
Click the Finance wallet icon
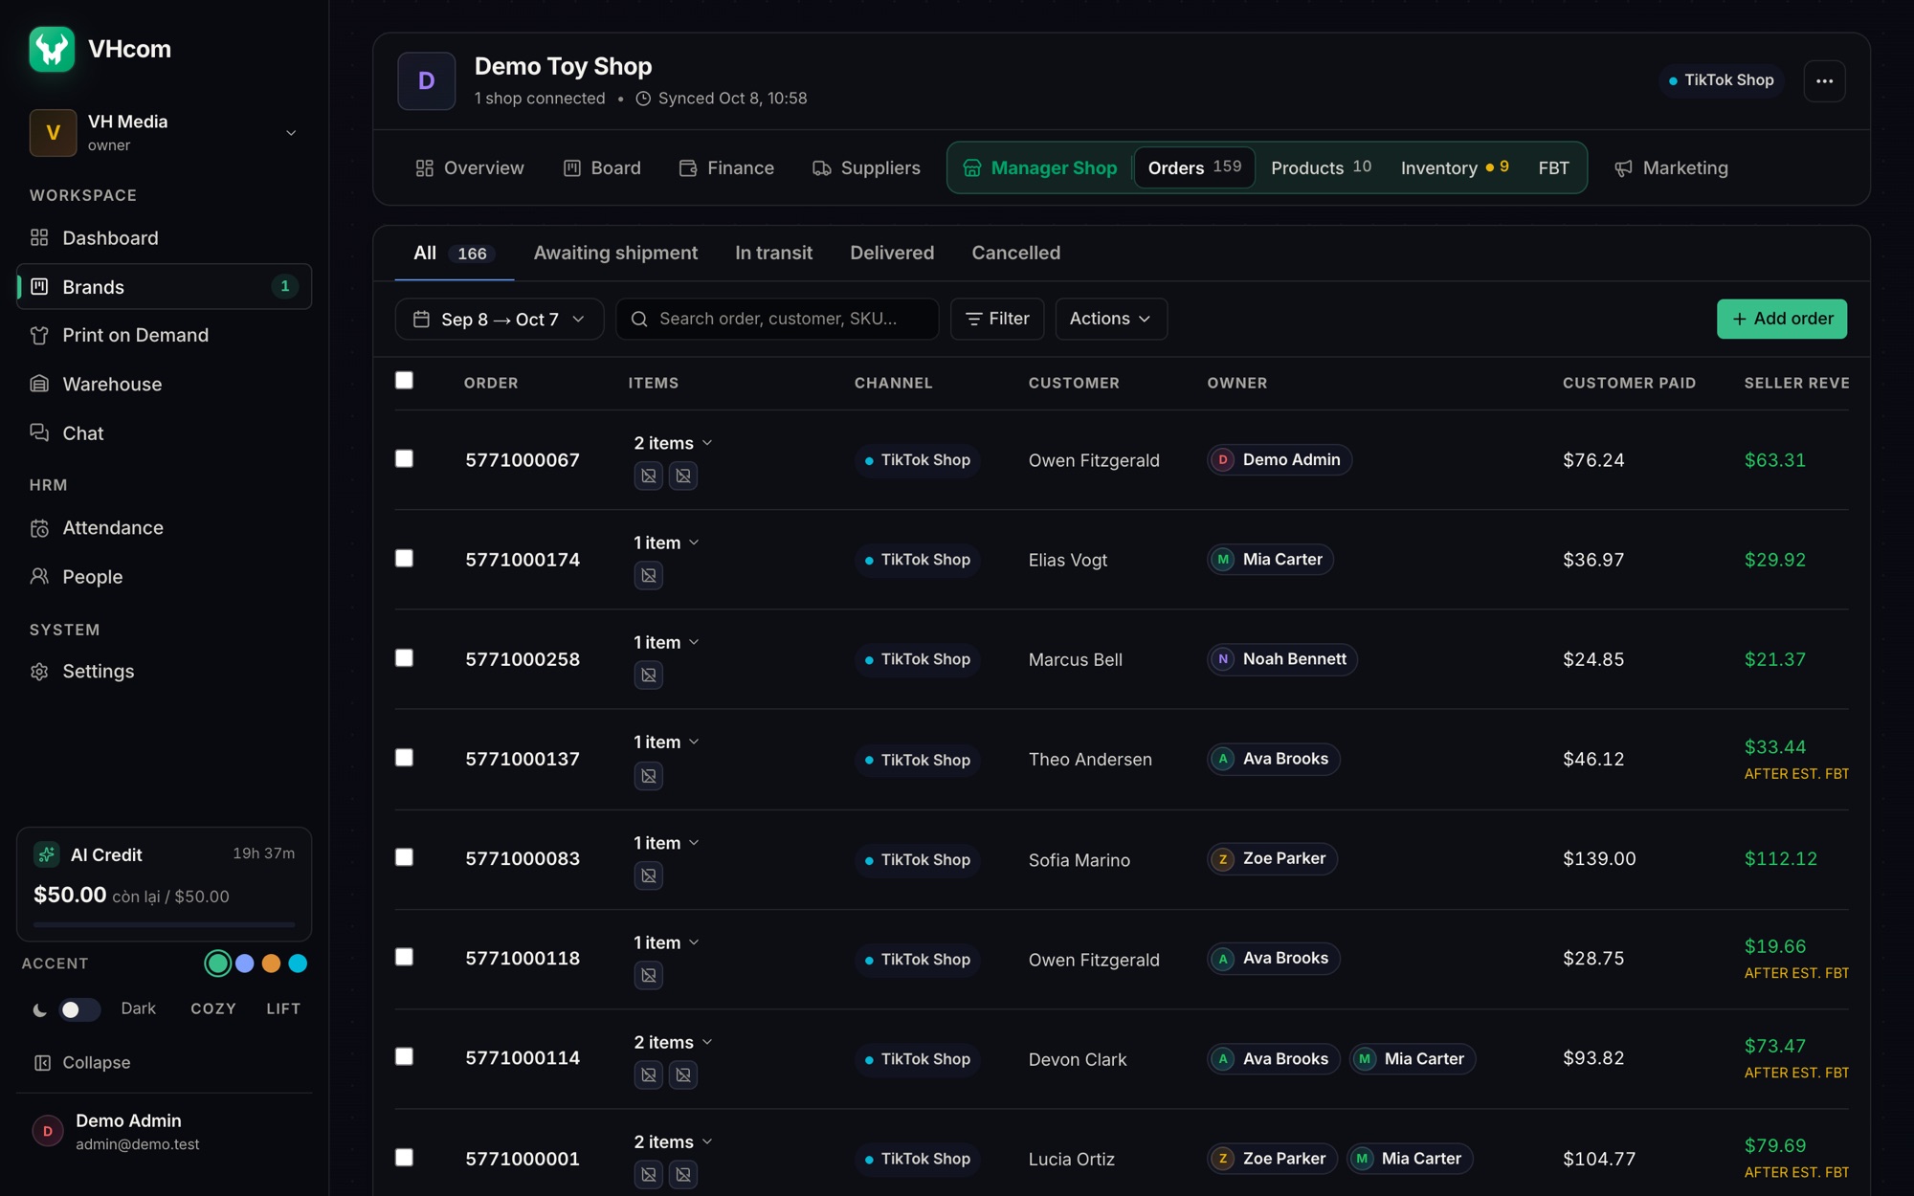pyautogui.click(x=688, y=168)
